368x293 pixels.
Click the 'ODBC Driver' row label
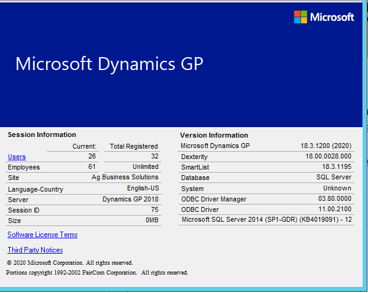coord(200,209)
